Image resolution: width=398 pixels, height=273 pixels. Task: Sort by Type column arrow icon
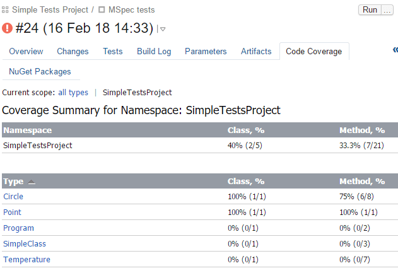coord(32,182)
